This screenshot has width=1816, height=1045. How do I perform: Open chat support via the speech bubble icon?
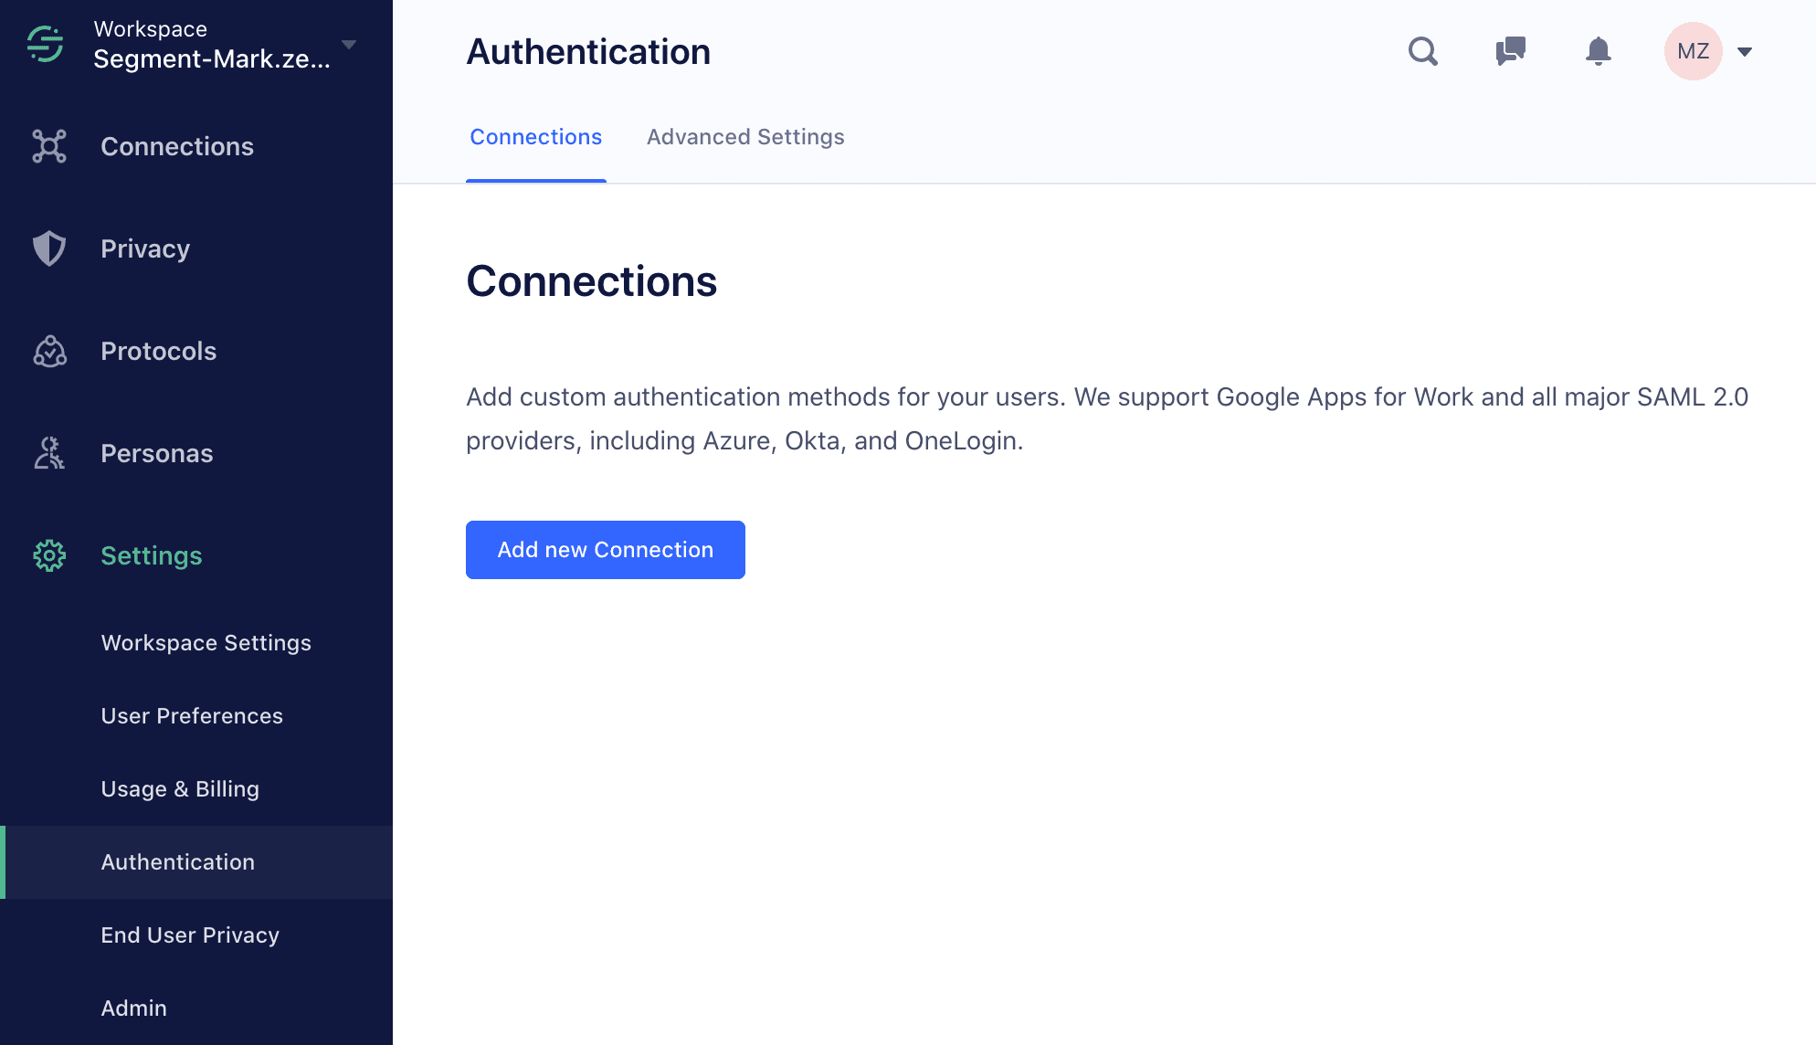coord(1510,51)
